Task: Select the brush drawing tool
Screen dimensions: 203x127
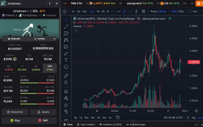Action: pyautogui.click(x=66, y=53)
